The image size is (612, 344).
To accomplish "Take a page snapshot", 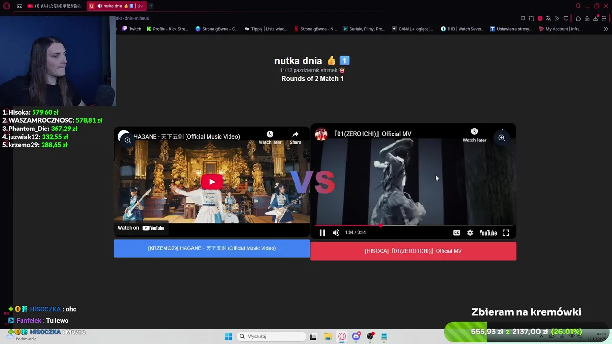I will [x=531, y=18].
